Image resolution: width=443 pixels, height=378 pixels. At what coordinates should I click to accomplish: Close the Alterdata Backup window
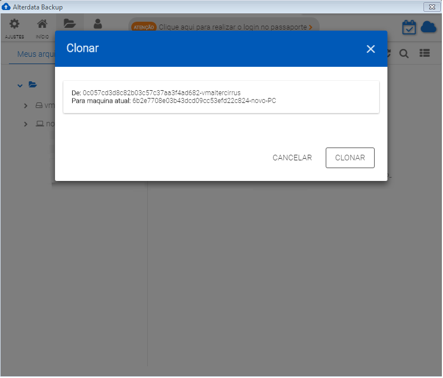[x=432, y=7]
